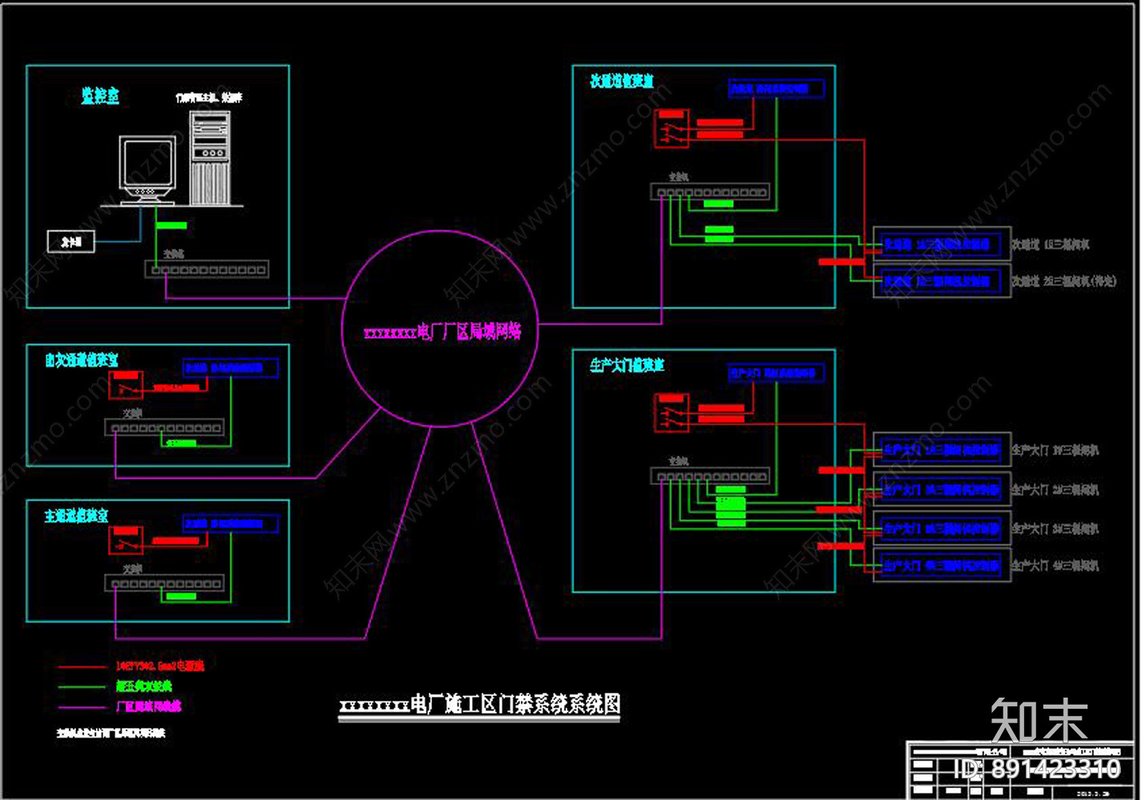Select the 监控室 room label

[100, 96]
